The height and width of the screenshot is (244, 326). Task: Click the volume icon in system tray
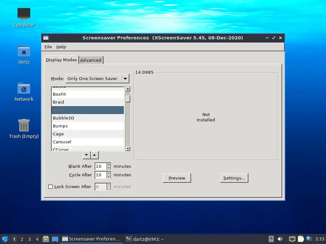pos(280,239)
